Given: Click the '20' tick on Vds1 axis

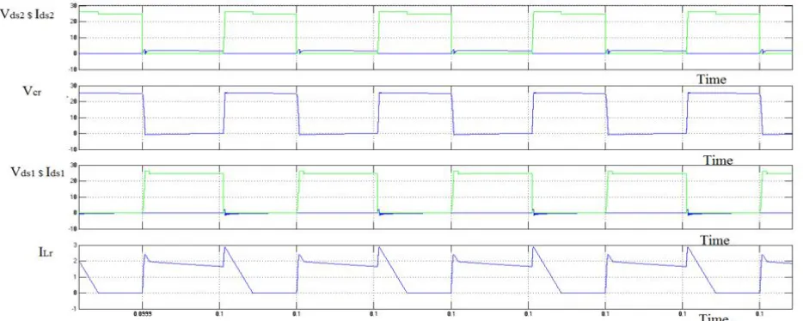Looking at the screenshot, I should tap(74, 181).
